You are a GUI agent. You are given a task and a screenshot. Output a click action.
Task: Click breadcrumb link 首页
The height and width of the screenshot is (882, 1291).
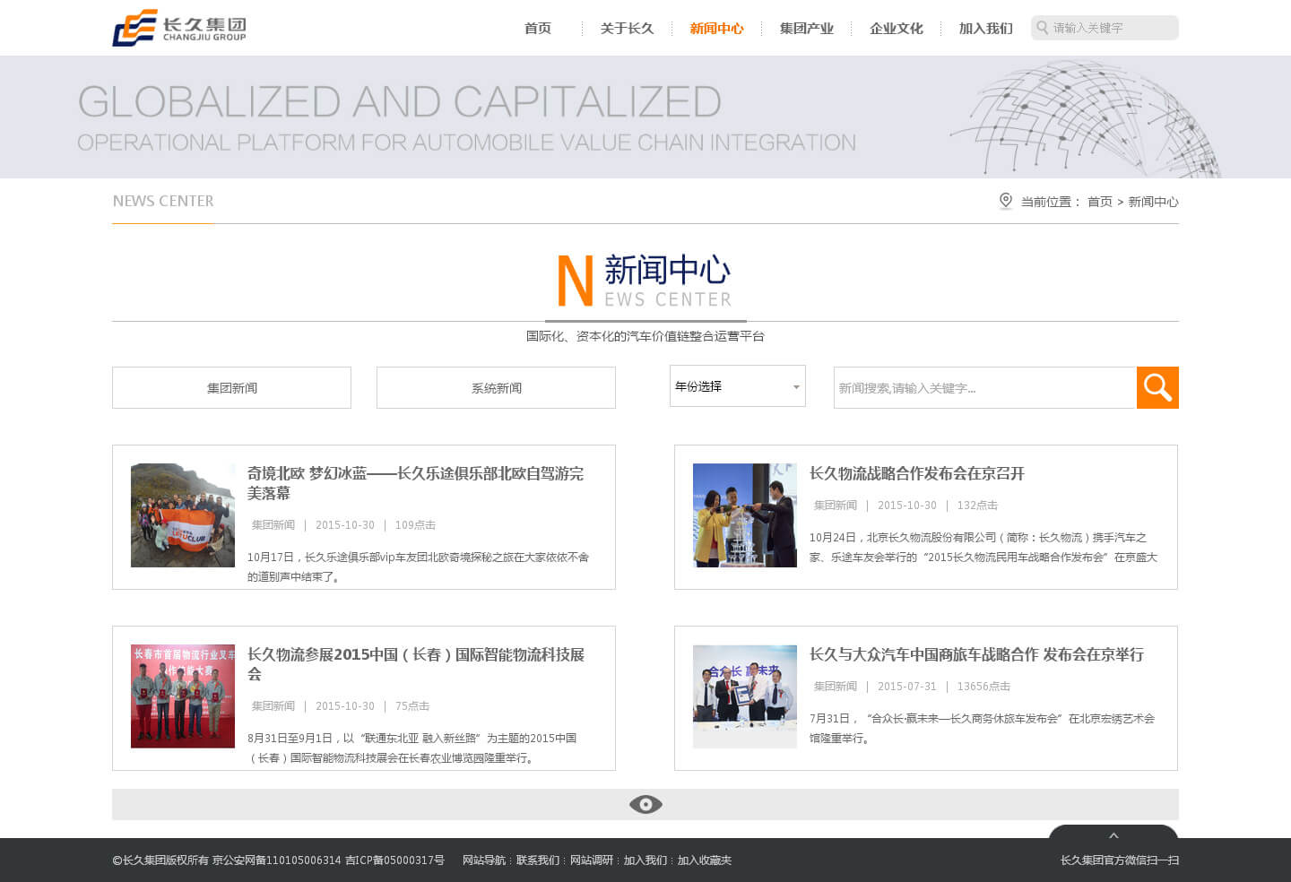point(1099,202)
